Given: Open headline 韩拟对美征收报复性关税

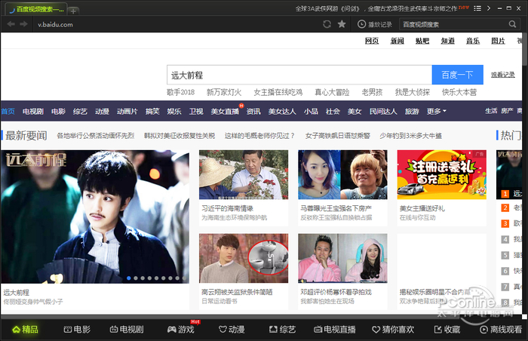Looking at the screenshot, I should point(180,136).
